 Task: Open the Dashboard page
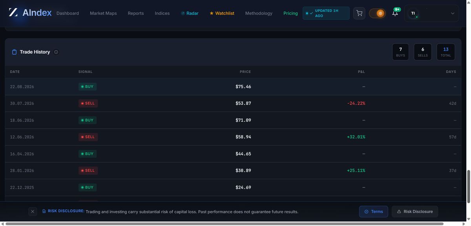[x=68, y=13]
